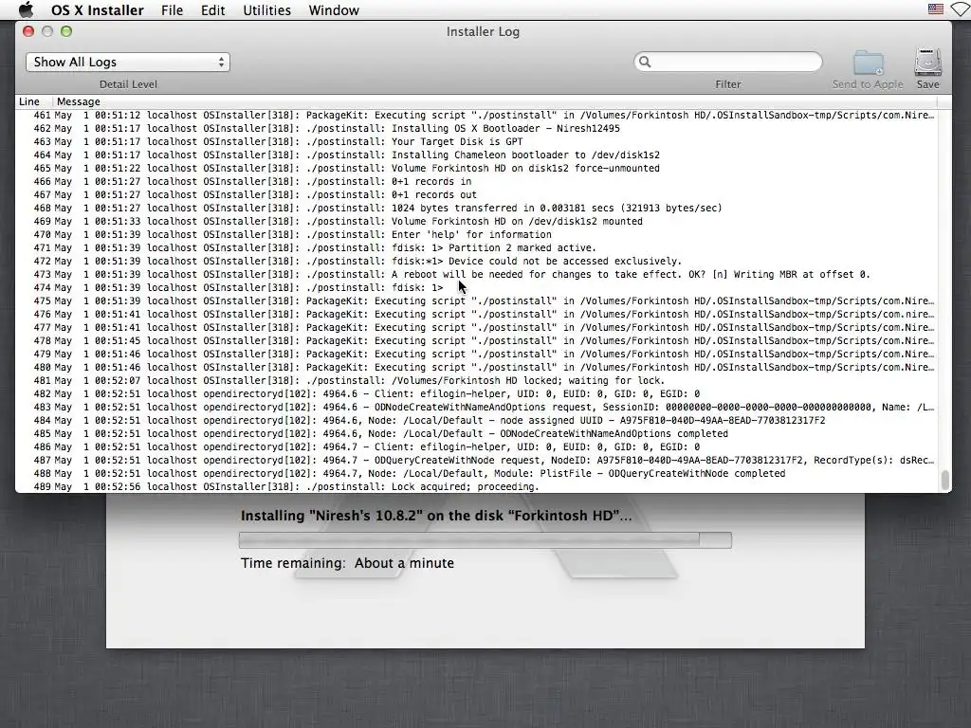Select log line 485 ODNodeCreateWithNameAndOptions completed

click(476, 434)
